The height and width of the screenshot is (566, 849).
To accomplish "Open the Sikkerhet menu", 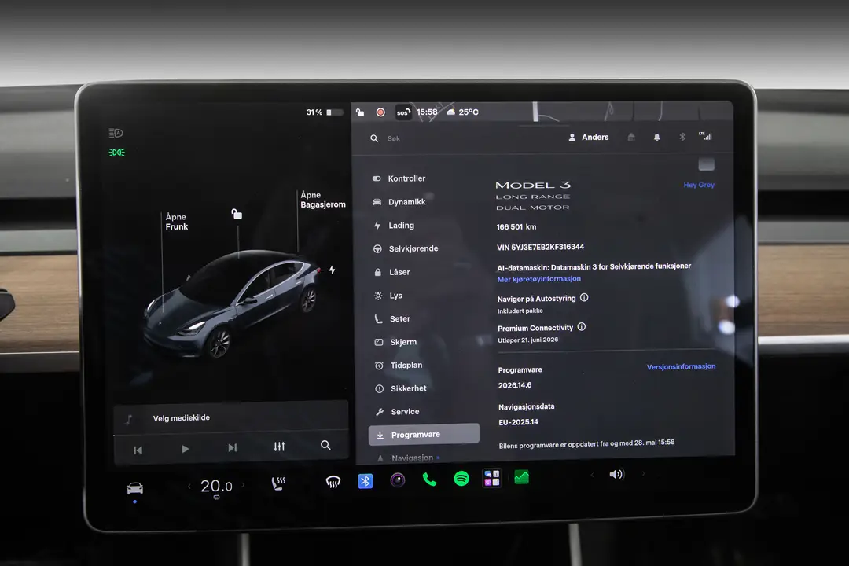I will coord(401,388).
